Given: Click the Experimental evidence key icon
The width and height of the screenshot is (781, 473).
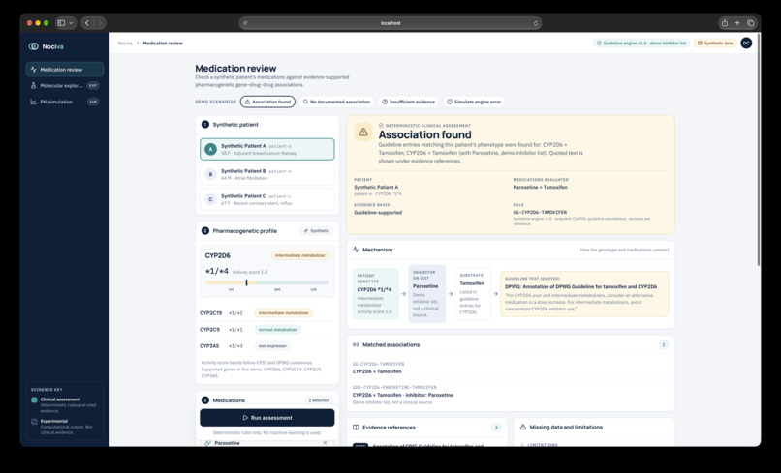Looking at the screenshot, I should [x=34, y=422].
